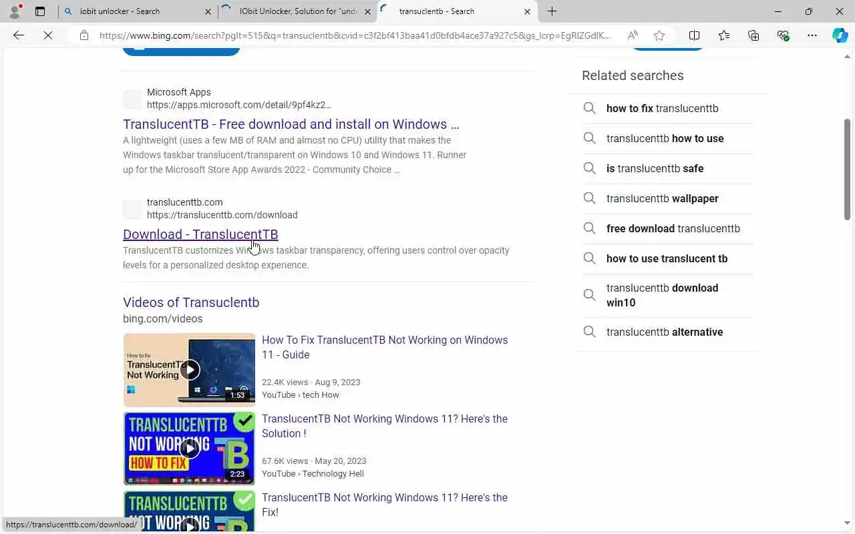Image resolution: width=855 pixels, height=534 pixels.
Task: Search related: how to use translucent tb
Action: pyautogui.click(x=667, y=258)
